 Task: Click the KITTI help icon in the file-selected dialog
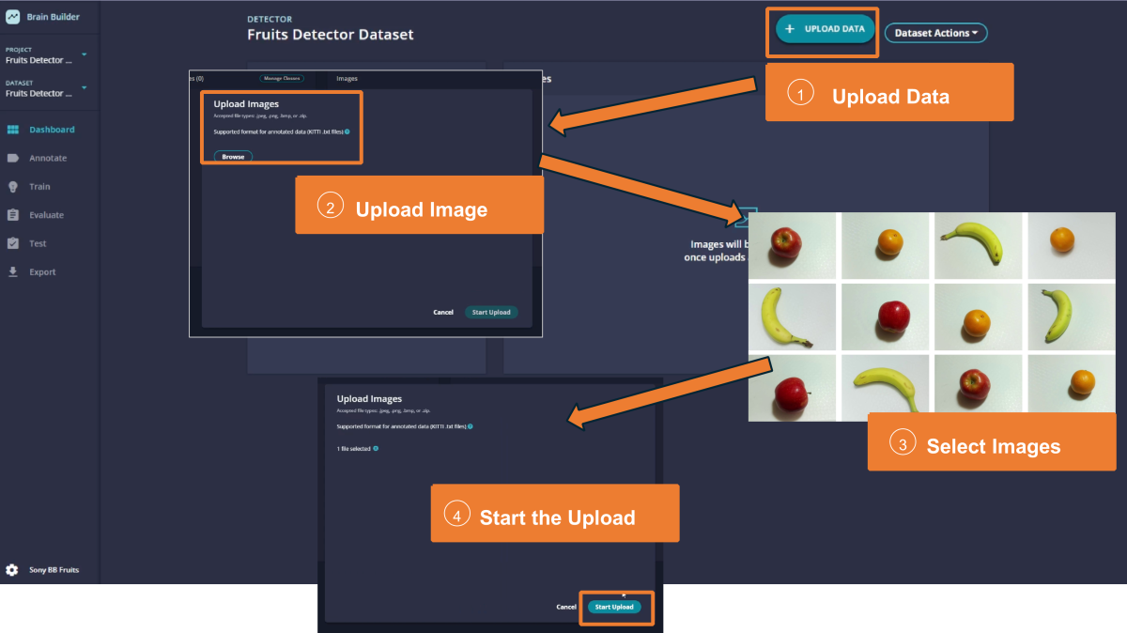click(471, 426)
